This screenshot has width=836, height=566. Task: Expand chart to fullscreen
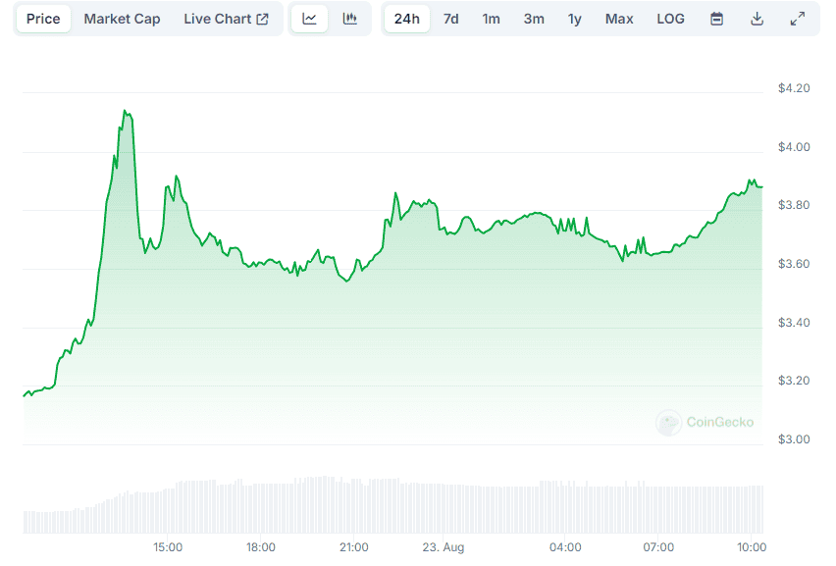coord(798,19)
